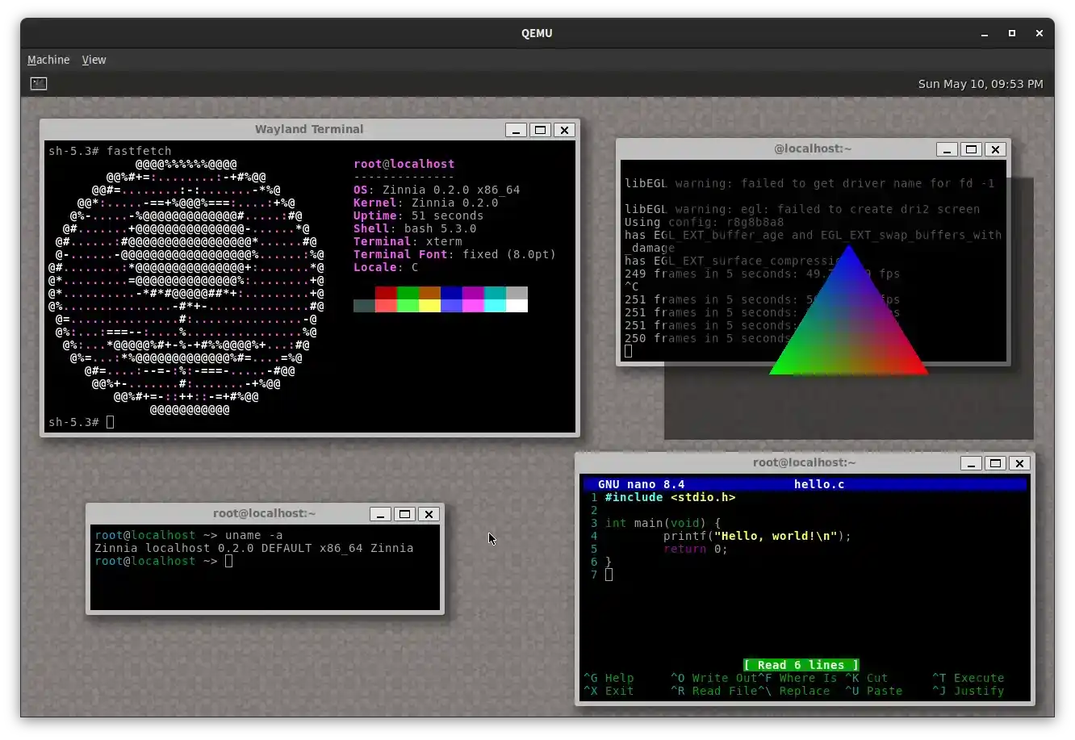Maximize the QEMU window

pyautogui.click(x=1012, y=33)
